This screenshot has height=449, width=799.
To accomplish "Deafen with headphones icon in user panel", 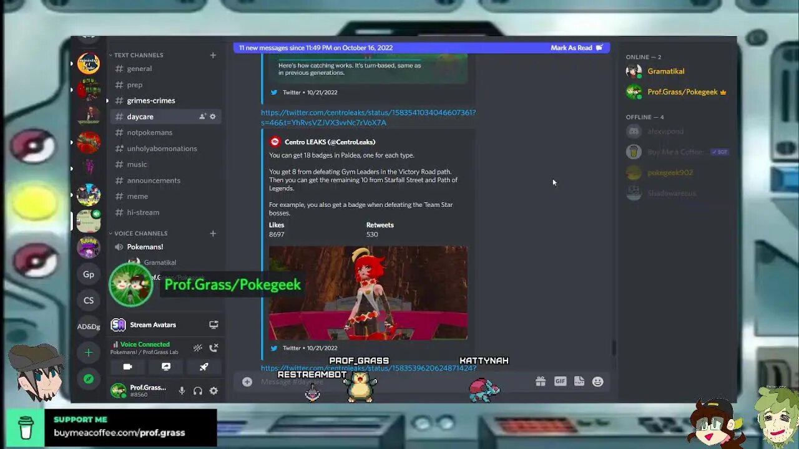I will click(198, 391).
